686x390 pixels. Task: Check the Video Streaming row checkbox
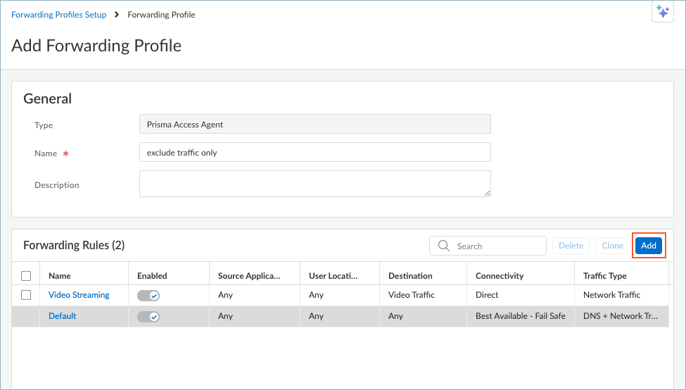[26, 295]
